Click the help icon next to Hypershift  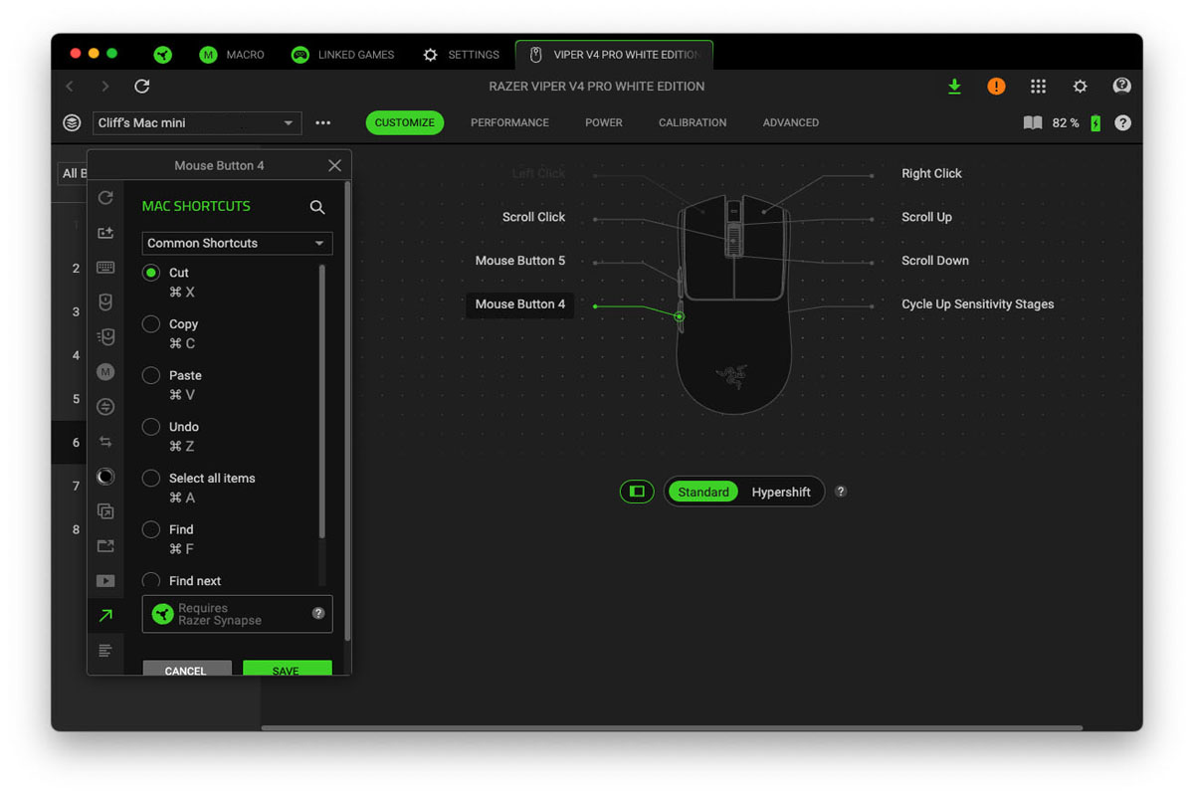pos(841,492)
